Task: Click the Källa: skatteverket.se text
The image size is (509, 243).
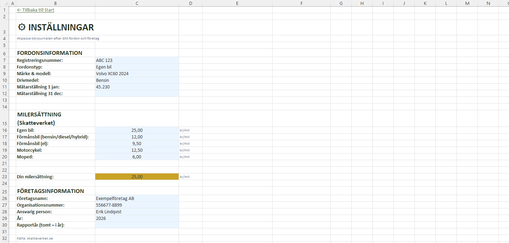Action: [35, 238]
